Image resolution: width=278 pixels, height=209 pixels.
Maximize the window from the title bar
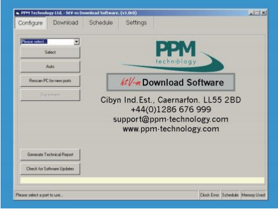coord(257,13)
